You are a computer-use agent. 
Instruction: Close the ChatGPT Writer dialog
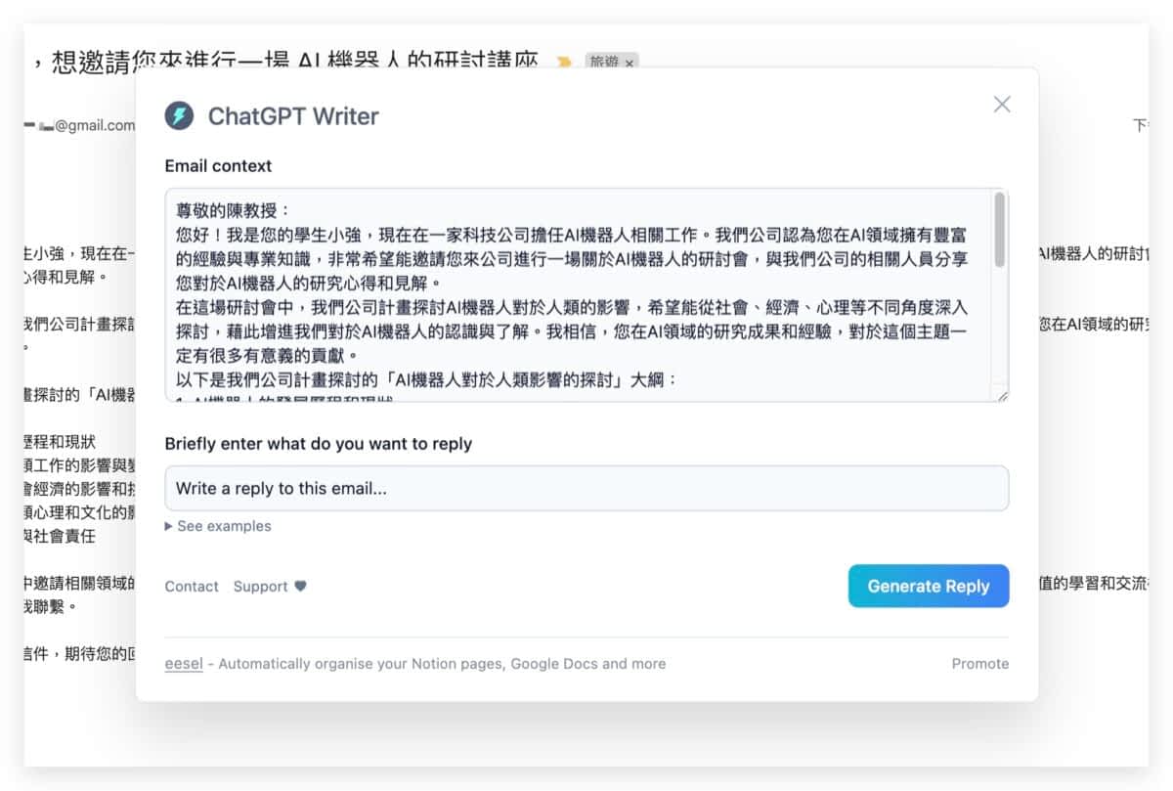(1002, 105)
